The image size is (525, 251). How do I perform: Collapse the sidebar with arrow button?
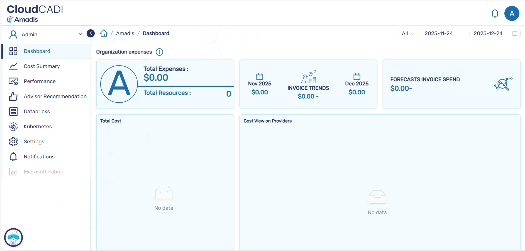click(91, 33)
